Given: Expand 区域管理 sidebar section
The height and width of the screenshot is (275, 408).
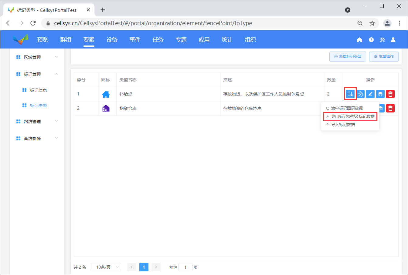Looking at the screenshot, I should tap(37, 57).
